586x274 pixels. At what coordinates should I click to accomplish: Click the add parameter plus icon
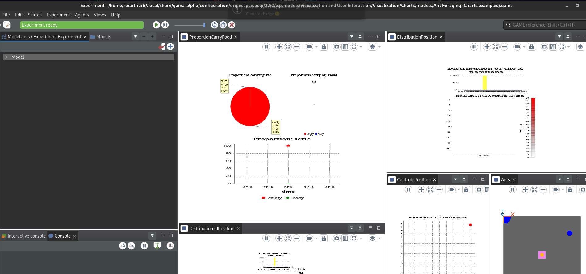[x=170, y=47]
